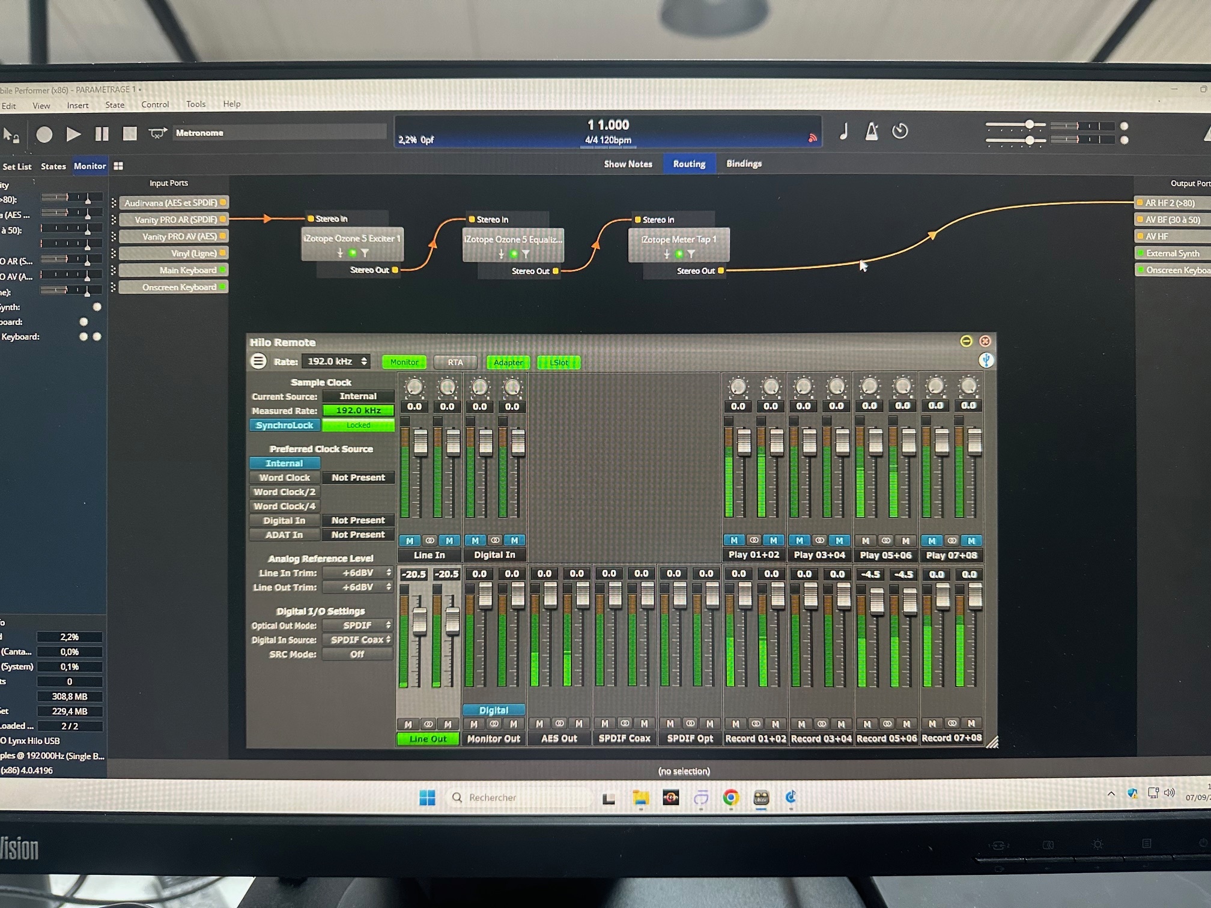Open Hilo Remote hamburger menu

258,361
